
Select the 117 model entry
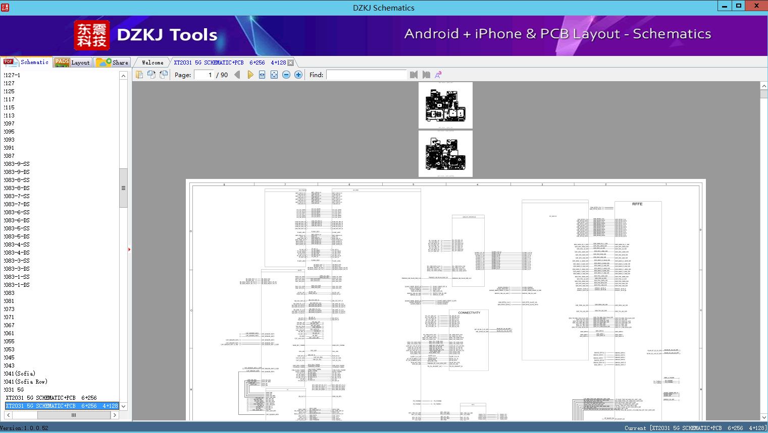10,99
